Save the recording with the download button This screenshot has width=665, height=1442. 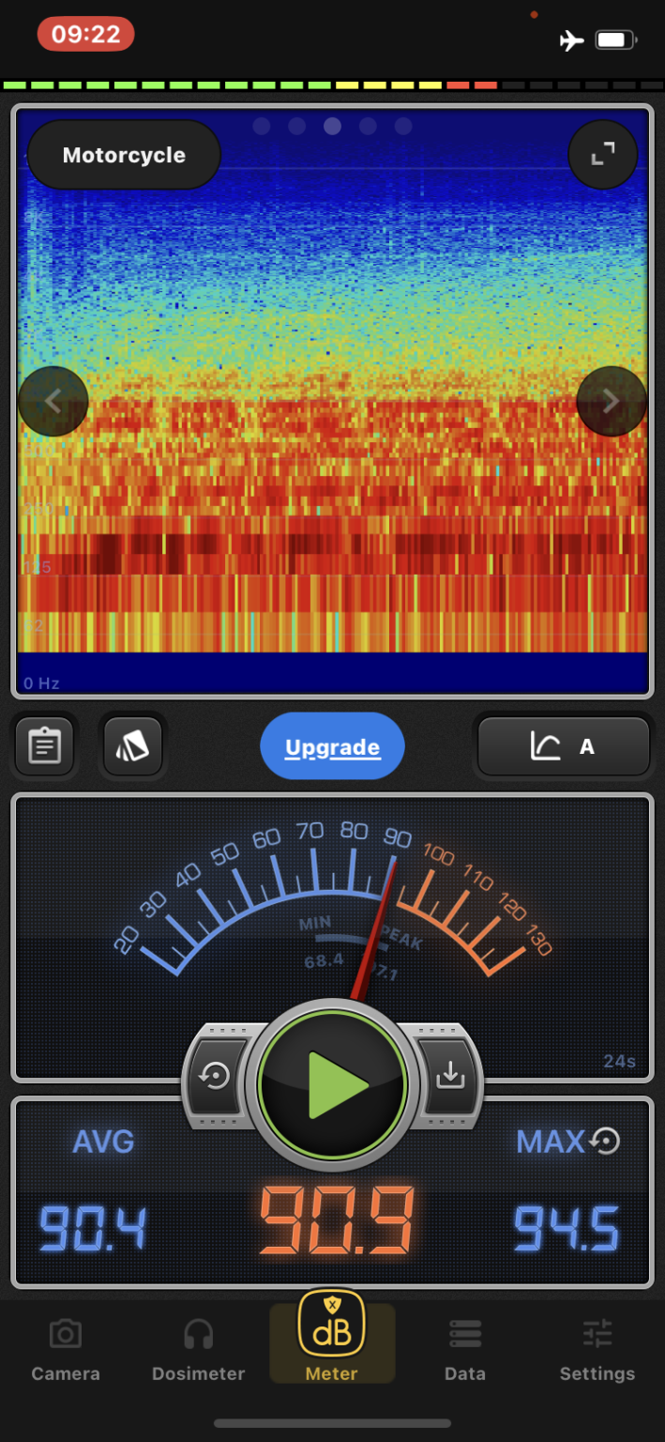pos(450,1076)
